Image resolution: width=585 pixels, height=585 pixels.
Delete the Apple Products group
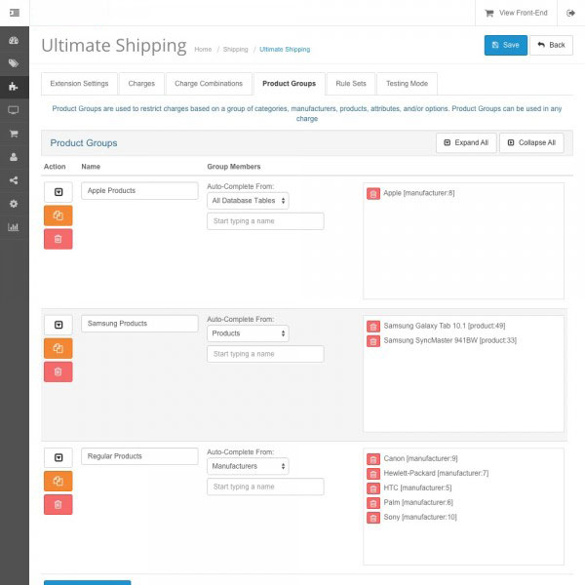click(58, 239)
